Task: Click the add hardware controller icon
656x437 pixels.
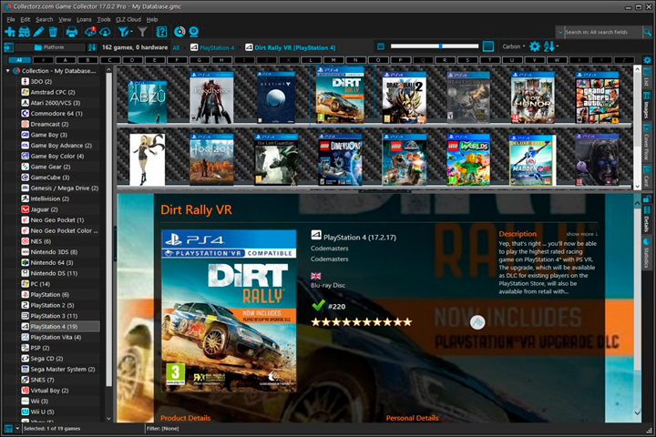Action: click(25, 32)
